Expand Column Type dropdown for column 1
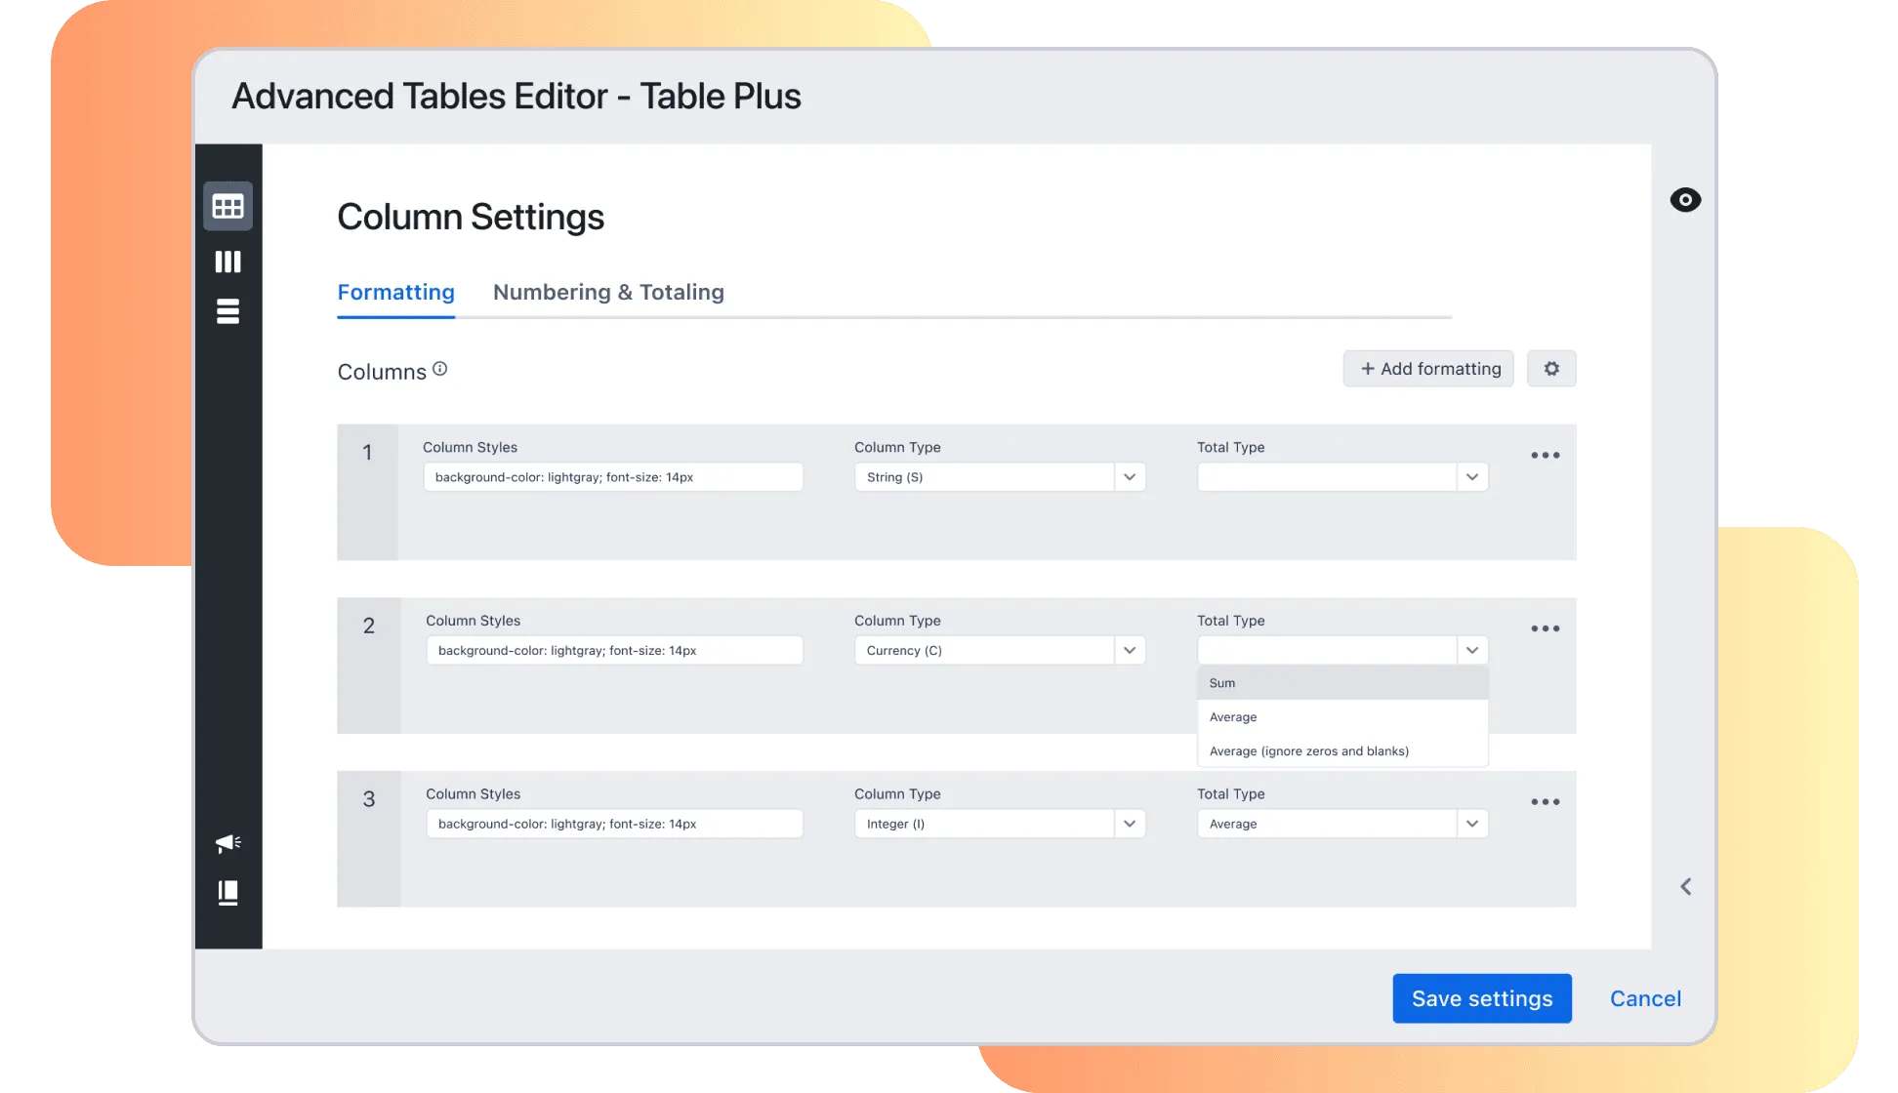The height and width of the screenshot is (1093, 1898). [1129, 477]
